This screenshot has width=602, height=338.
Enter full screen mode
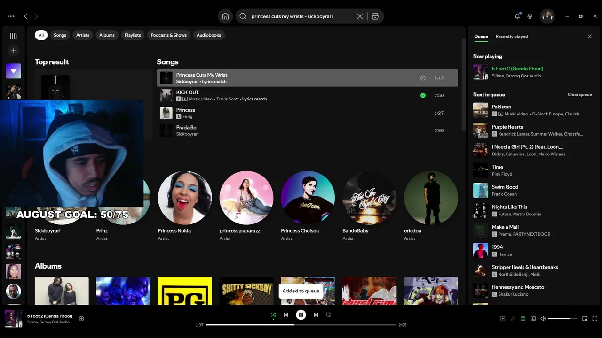[x=595, y=319]
